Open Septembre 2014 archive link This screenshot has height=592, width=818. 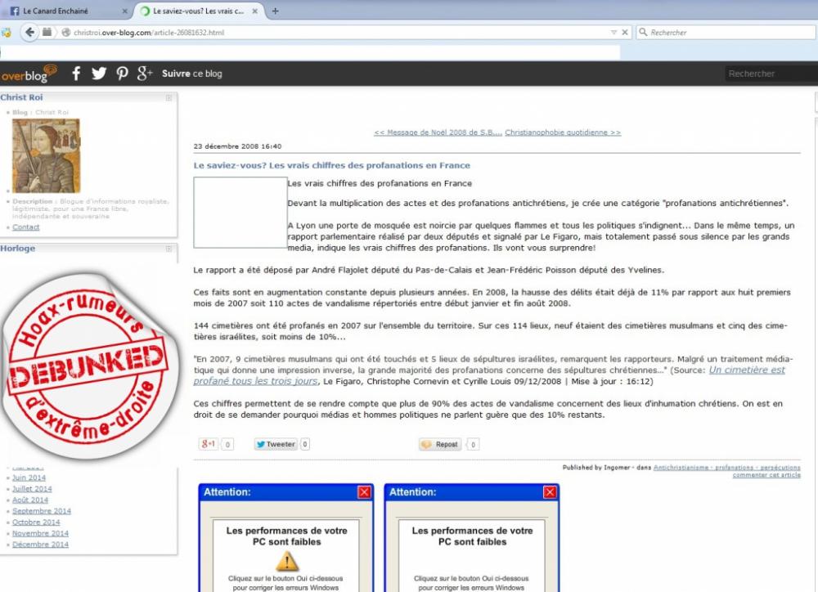41,510
